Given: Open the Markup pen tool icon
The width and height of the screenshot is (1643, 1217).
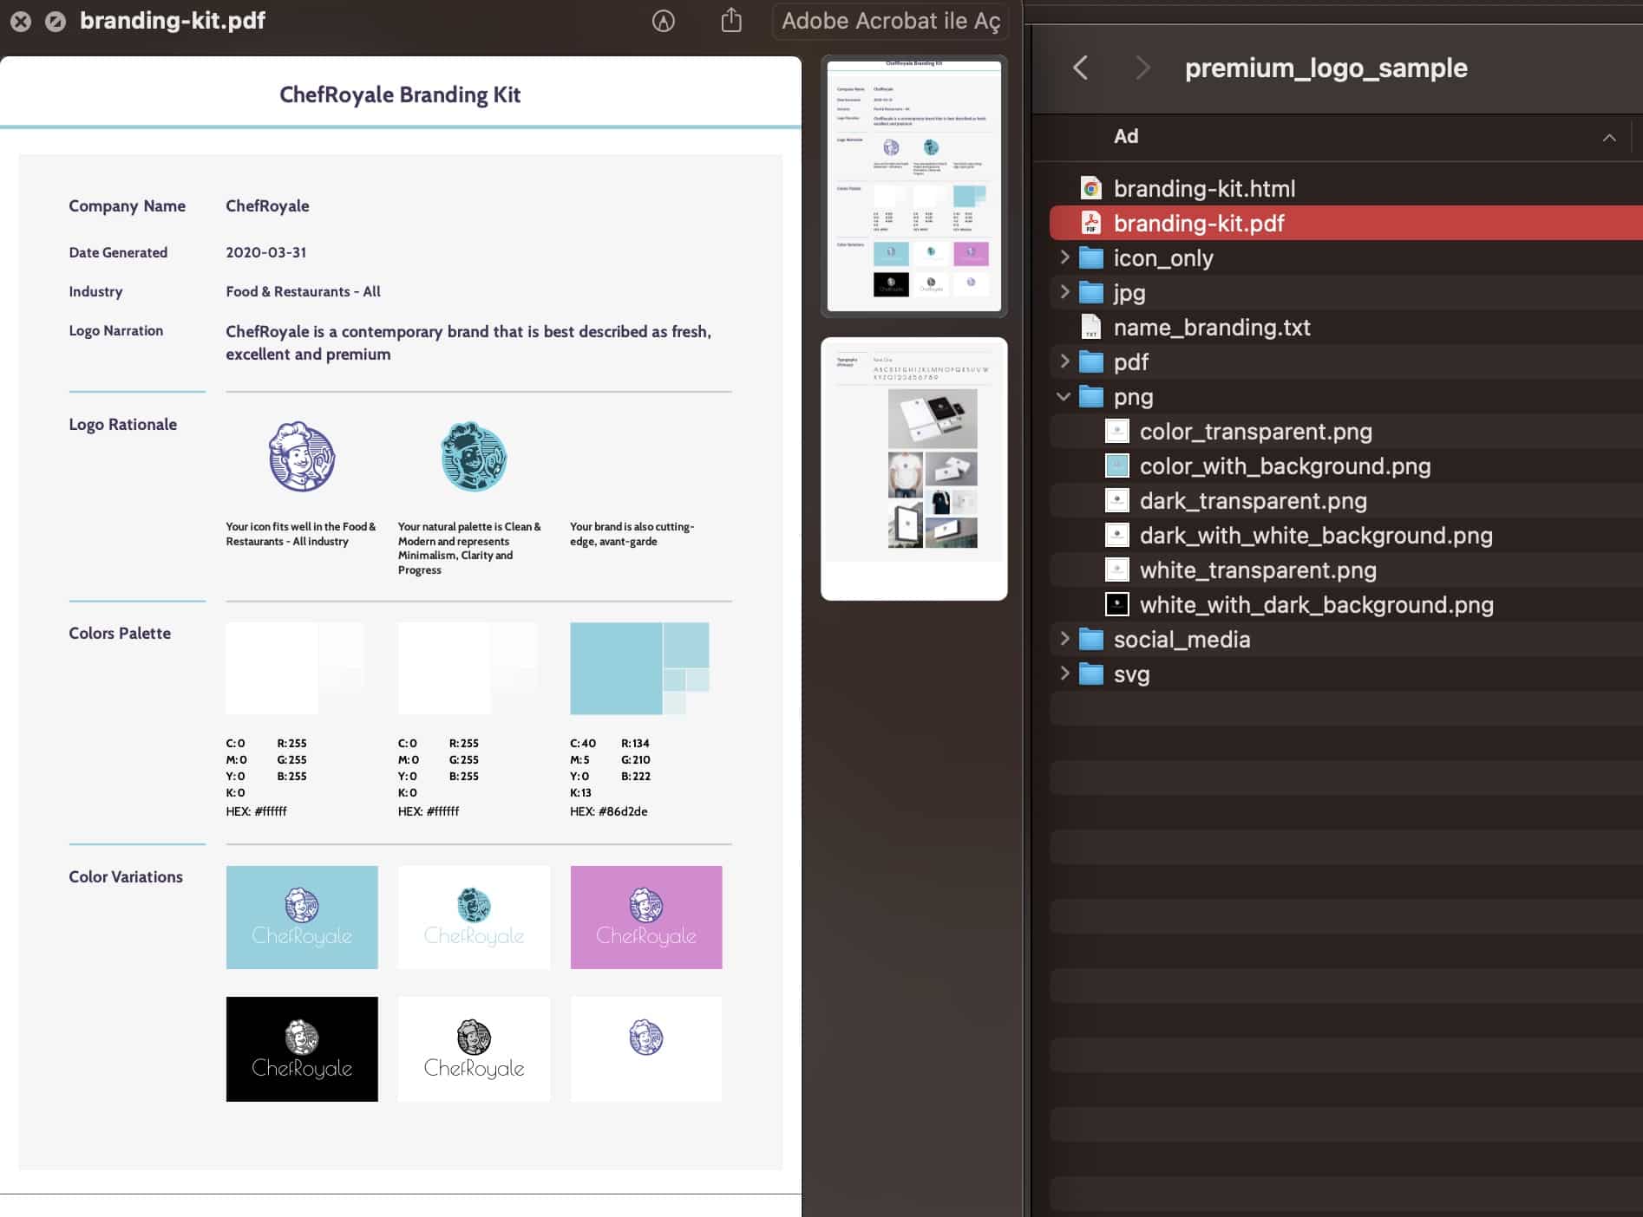Looking at the screenshot, I should pyautogui.click(x=664, y=21).
